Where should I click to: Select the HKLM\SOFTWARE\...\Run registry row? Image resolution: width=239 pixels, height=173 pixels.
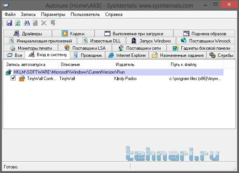click(x=118, y=72)
